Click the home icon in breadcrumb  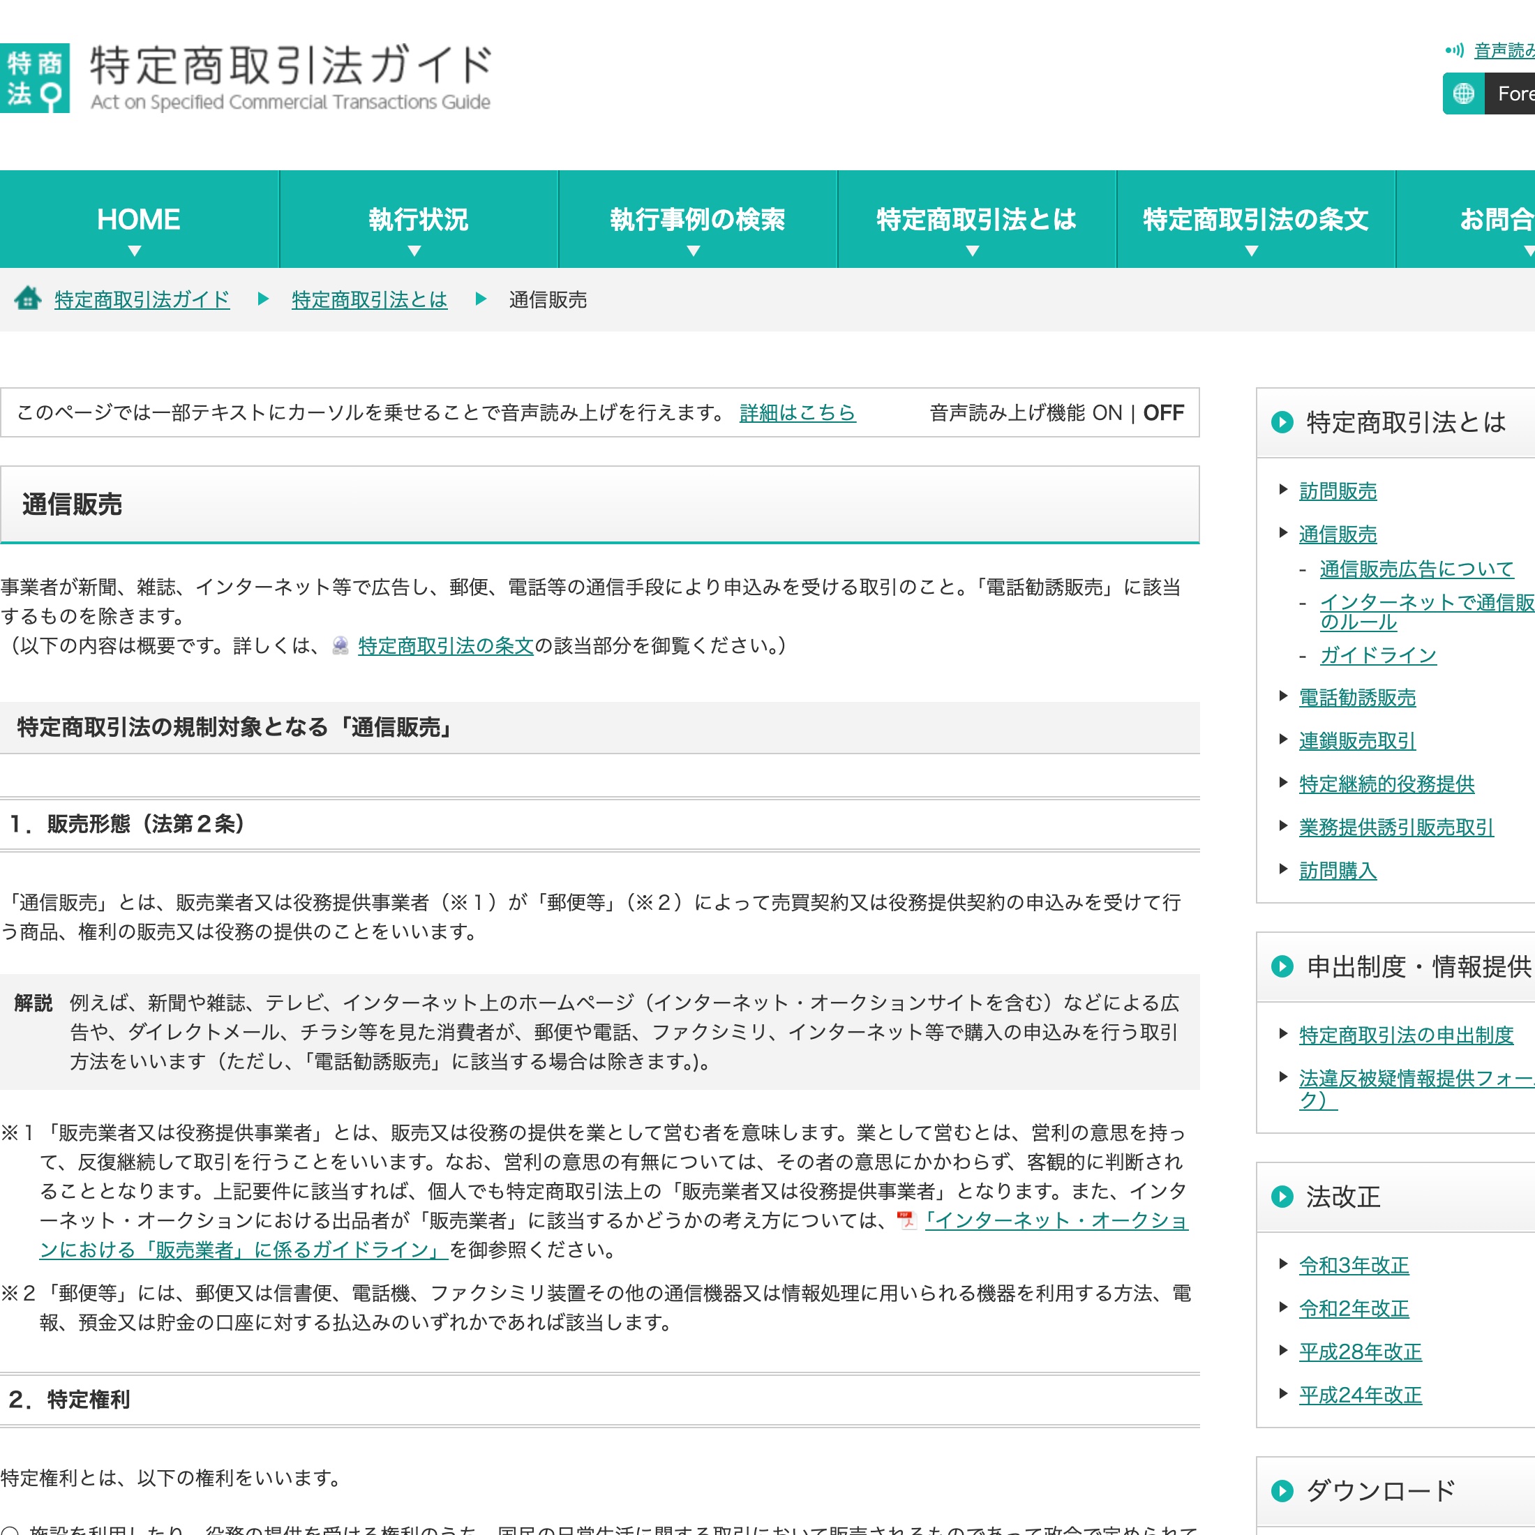28,298
